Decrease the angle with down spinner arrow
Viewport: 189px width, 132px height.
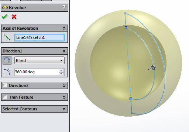coord(61,74)
